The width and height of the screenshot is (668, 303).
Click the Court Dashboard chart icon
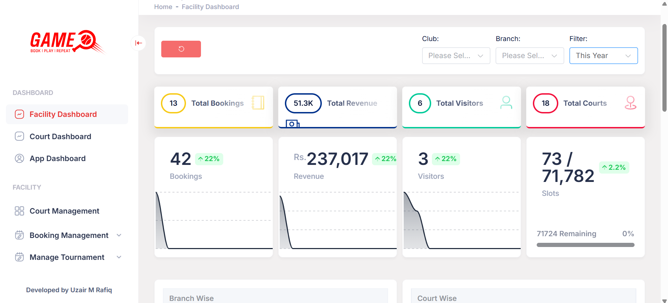(20, 136)
